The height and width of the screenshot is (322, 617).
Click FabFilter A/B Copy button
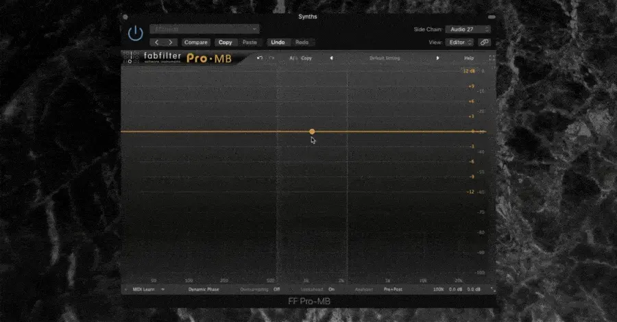pyautogui.click(x=306, y=58)
